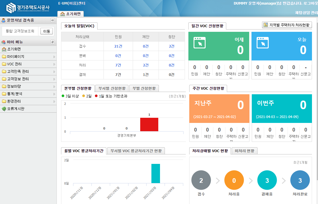This screenshot has width=318, height=204.
Task: Switch to the 미처리 현황 tab
Action: tap(245, 151)
